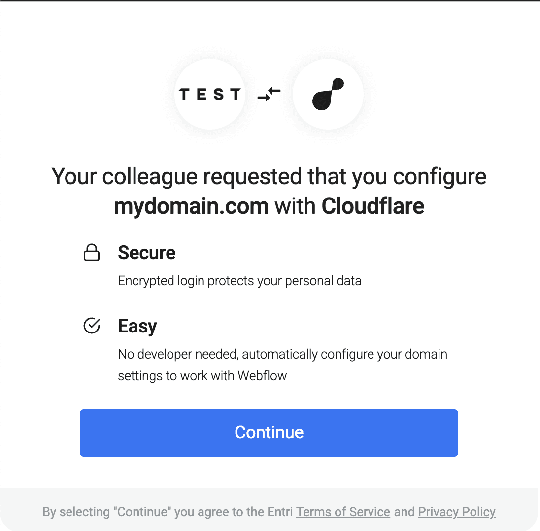Open the Privacy Policy link
Viewport: 540px width, 531px height.
pyautogui.click(x=457, y=512)
